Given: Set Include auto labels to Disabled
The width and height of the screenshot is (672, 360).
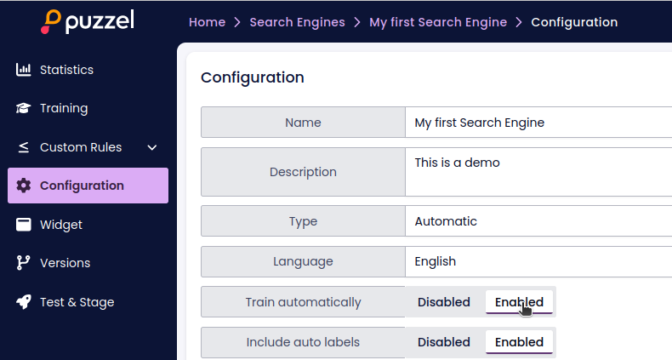Looking at the screenshot, I should (x=443, y=342).
